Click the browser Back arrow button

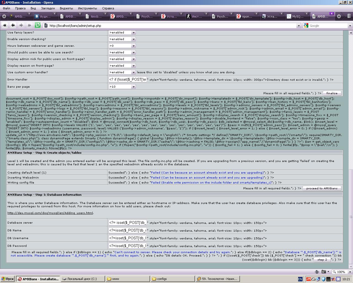click(13, 25)
